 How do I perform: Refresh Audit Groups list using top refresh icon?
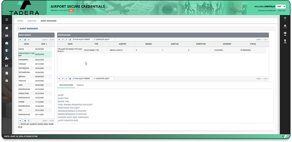coord(29,40)
